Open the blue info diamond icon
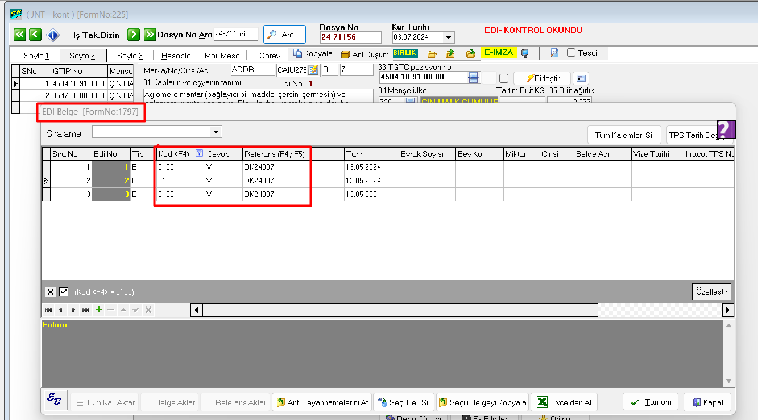The image size is (758, 420). (53, 35)
